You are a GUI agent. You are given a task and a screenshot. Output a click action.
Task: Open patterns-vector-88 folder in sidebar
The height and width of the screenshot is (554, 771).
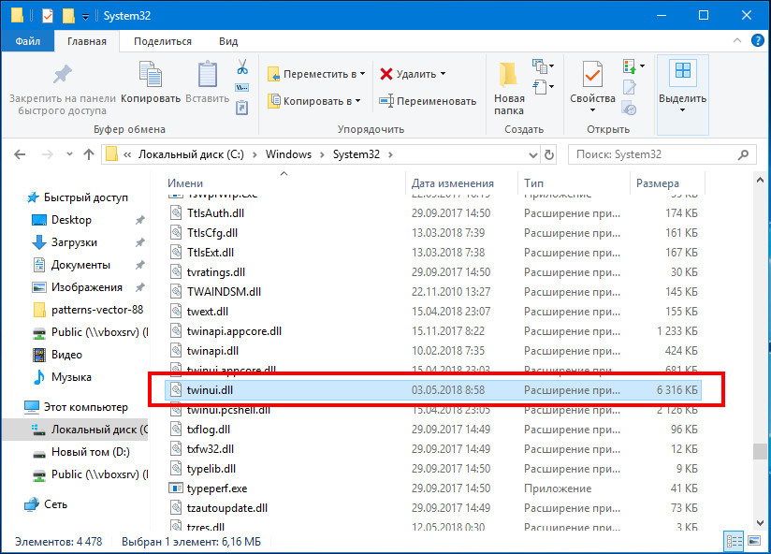click(x=88, y=310)
